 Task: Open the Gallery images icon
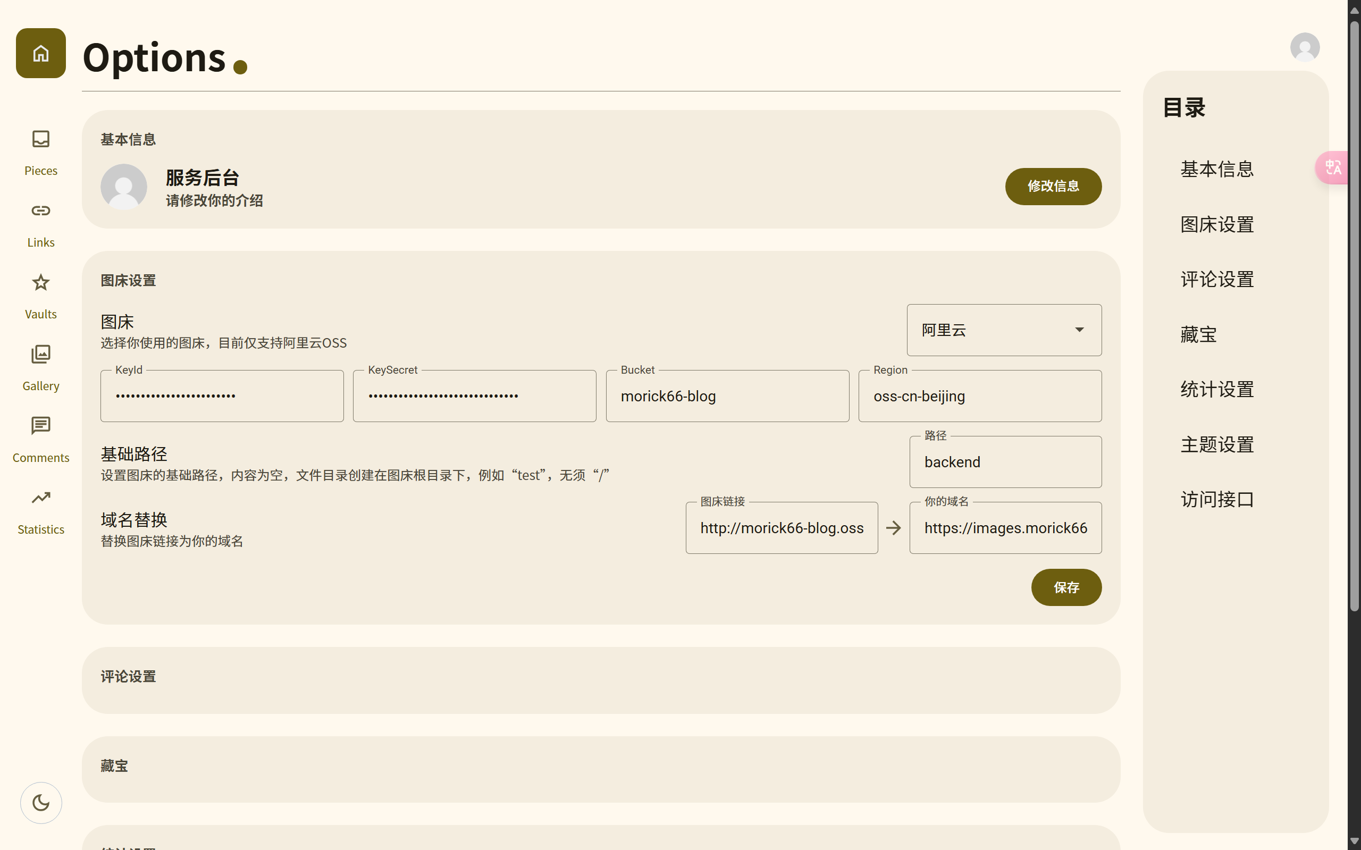[x=40, y=354]
